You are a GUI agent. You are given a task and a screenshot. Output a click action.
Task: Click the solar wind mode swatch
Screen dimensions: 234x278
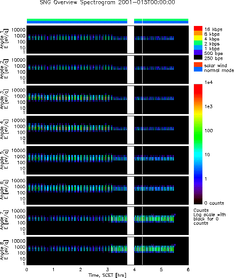[198, 65]
